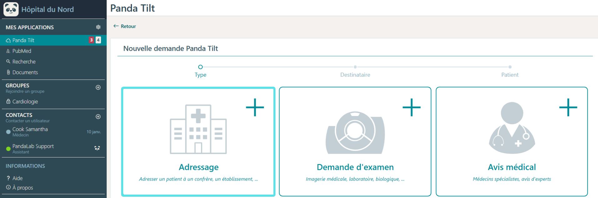Choose the Avis médical request type
The height and width of the screenshot is (198, 598).
[x=512, y=142]
